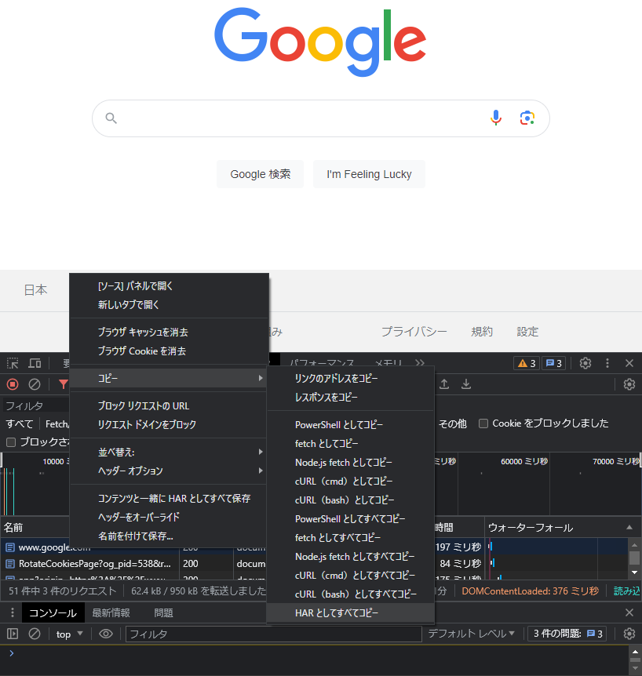Open the top JavaScript context dropdown

click(x=70, y=634)
